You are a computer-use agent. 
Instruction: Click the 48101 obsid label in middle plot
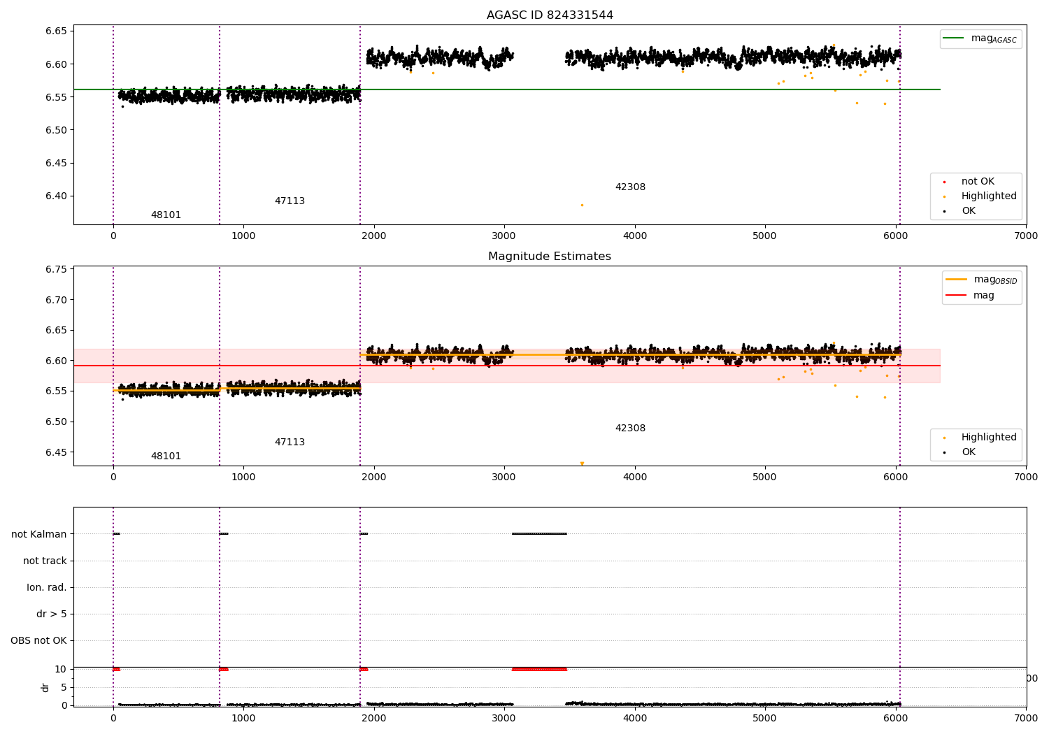[x=166, y=456]
